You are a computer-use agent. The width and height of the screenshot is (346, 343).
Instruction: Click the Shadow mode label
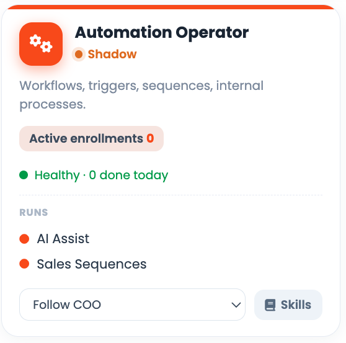[112, 54]
